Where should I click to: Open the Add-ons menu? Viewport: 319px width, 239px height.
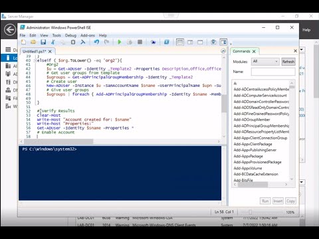[x=88, y=35]
